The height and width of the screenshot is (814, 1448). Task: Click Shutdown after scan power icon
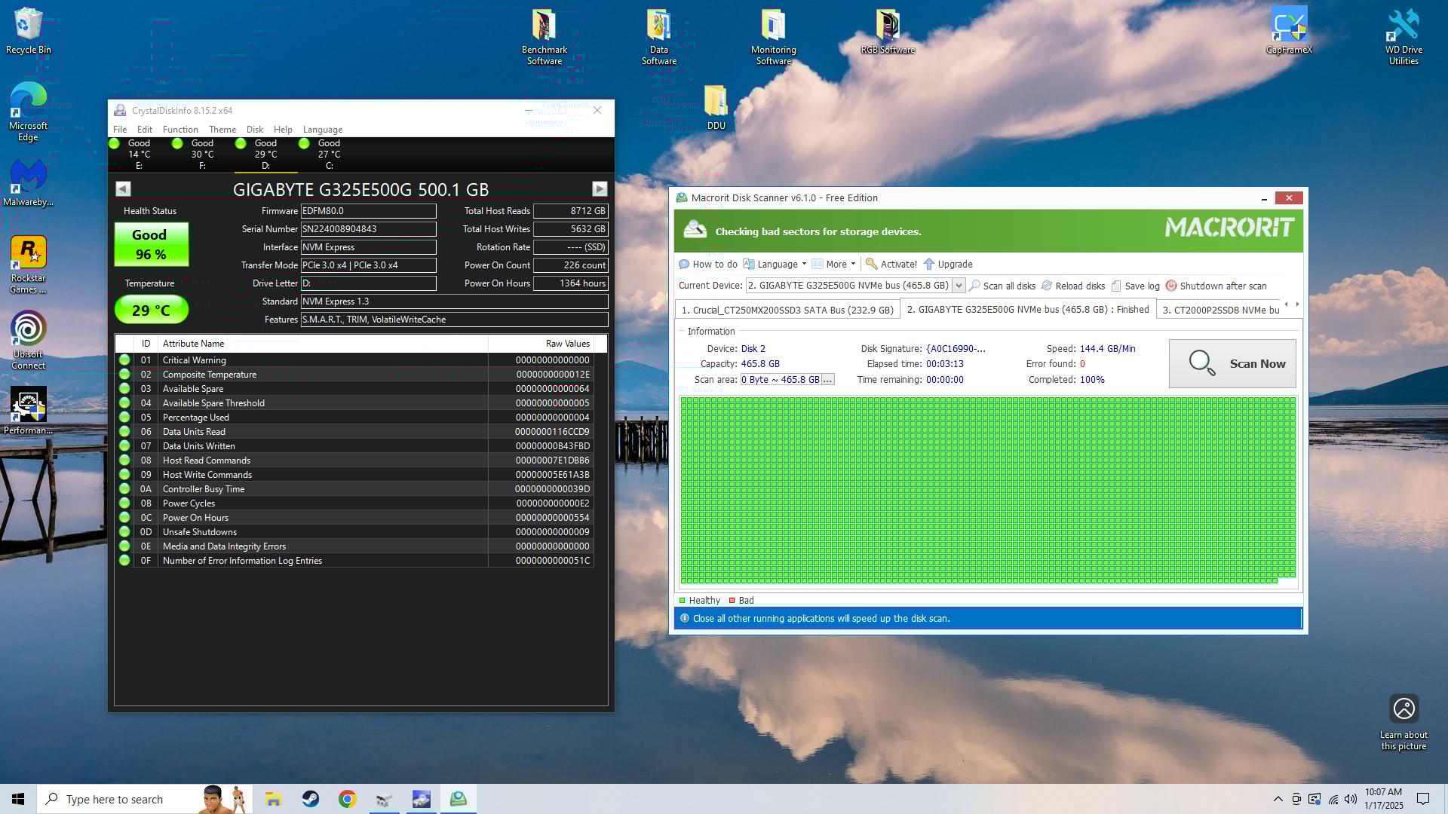pyautogui.click(x=1170, y=286)
